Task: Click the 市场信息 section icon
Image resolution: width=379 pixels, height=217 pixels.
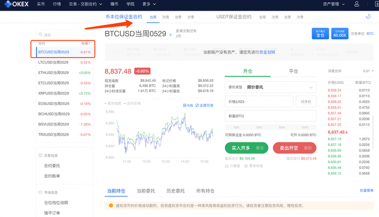Action: (x=40, y=192)
